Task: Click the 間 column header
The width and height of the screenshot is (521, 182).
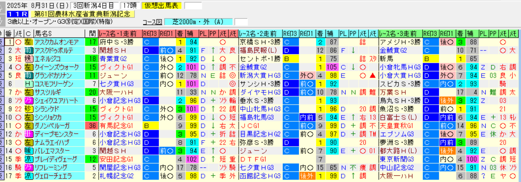Action: (x=92, y=33)
